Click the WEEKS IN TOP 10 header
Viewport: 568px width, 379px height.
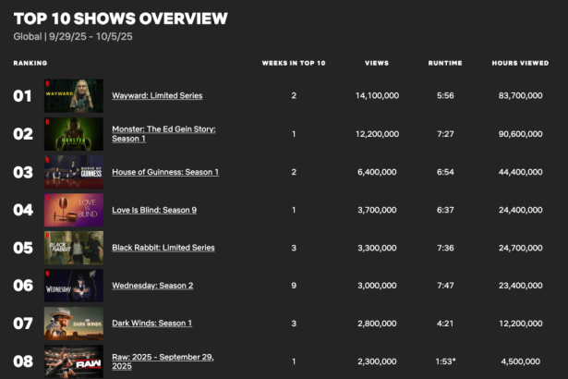point(294,63)
